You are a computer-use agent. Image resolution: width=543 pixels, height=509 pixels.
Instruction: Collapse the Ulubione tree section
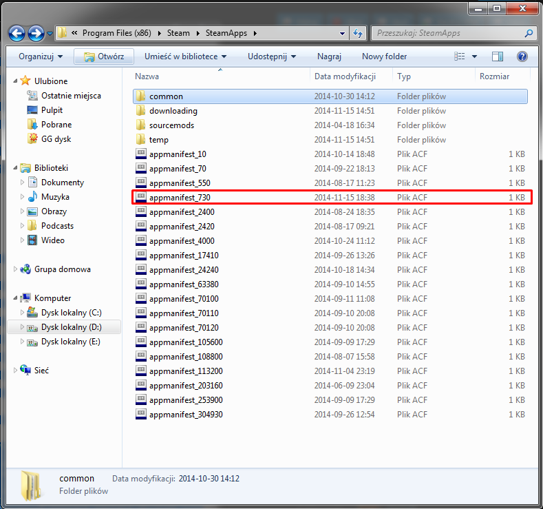click(x=15, y=81)
